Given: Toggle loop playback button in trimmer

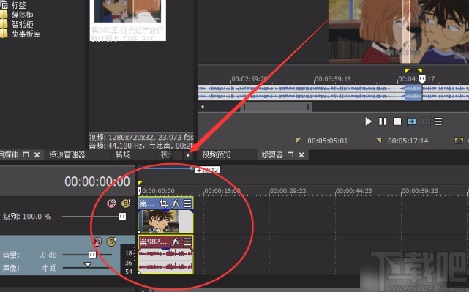Looking at the screenshot, I should coord(412,121).
